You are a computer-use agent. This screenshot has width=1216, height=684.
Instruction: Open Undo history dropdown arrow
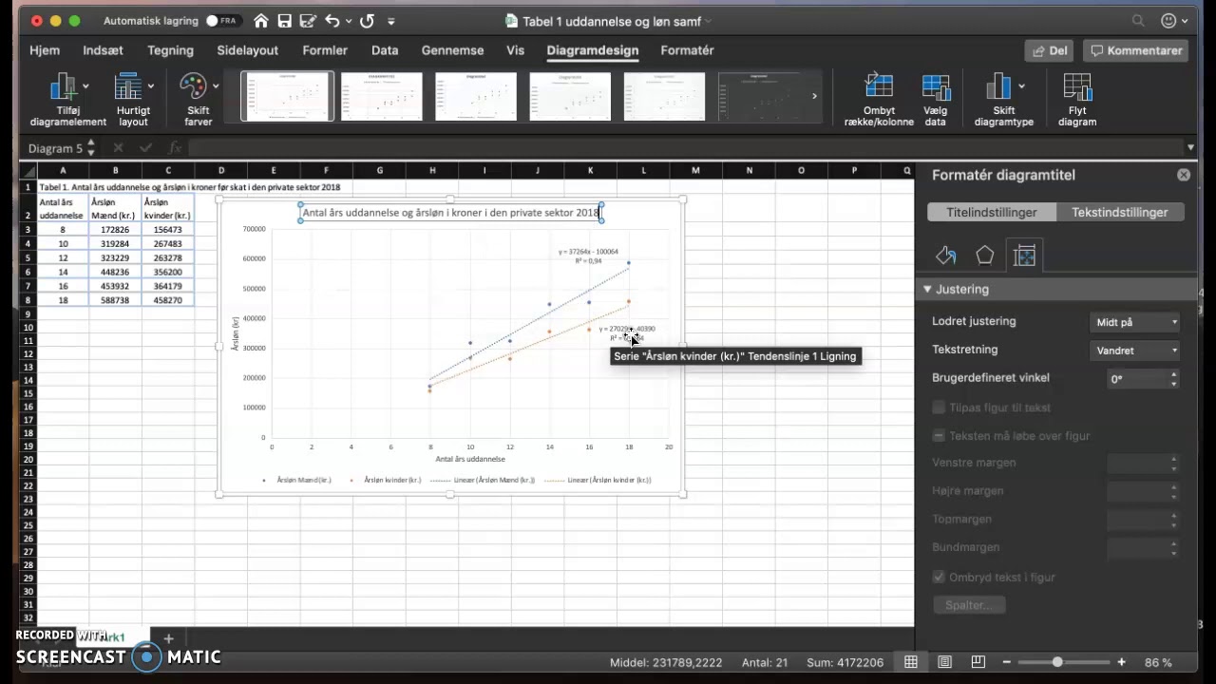point(349,21)
